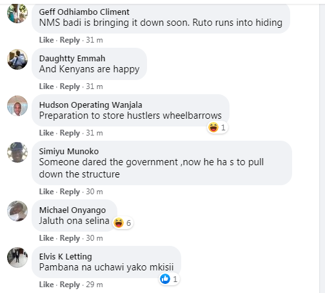Open Geff Odhiambo Climent's profile picture
Screen dimensions: 325x293
pos(17,13)
